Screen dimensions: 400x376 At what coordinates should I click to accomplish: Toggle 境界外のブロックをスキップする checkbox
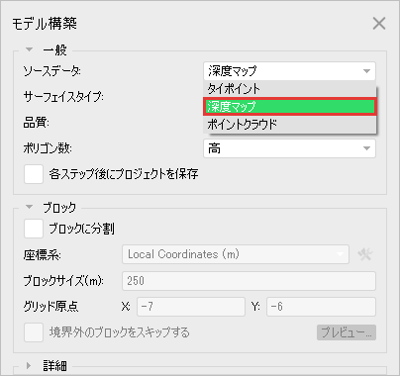(34, 332)
